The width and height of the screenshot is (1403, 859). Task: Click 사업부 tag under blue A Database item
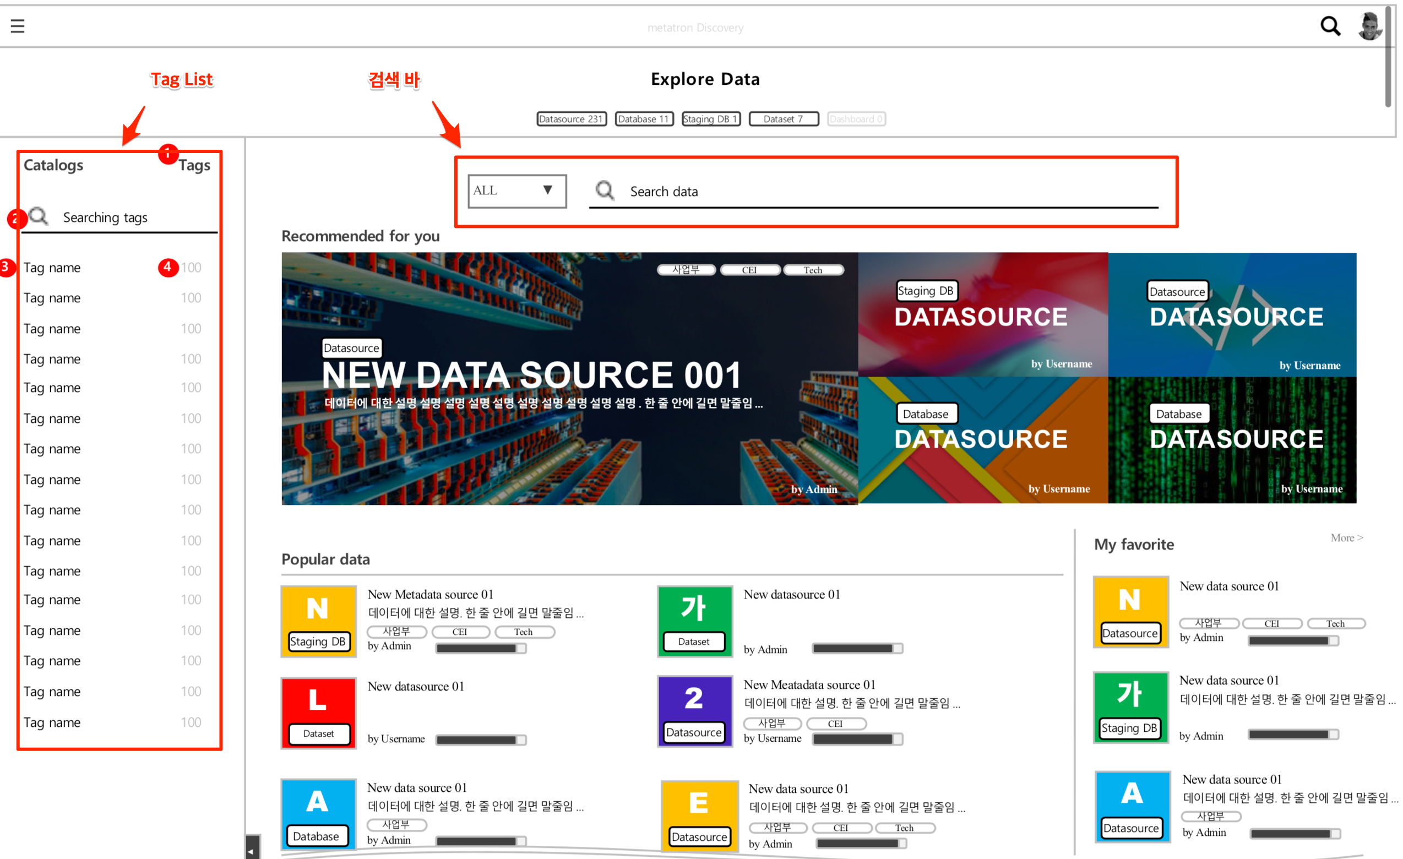point(396,824)
